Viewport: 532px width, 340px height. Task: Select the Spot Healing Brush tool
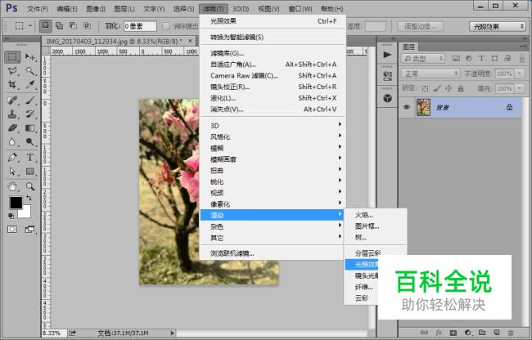12,100
